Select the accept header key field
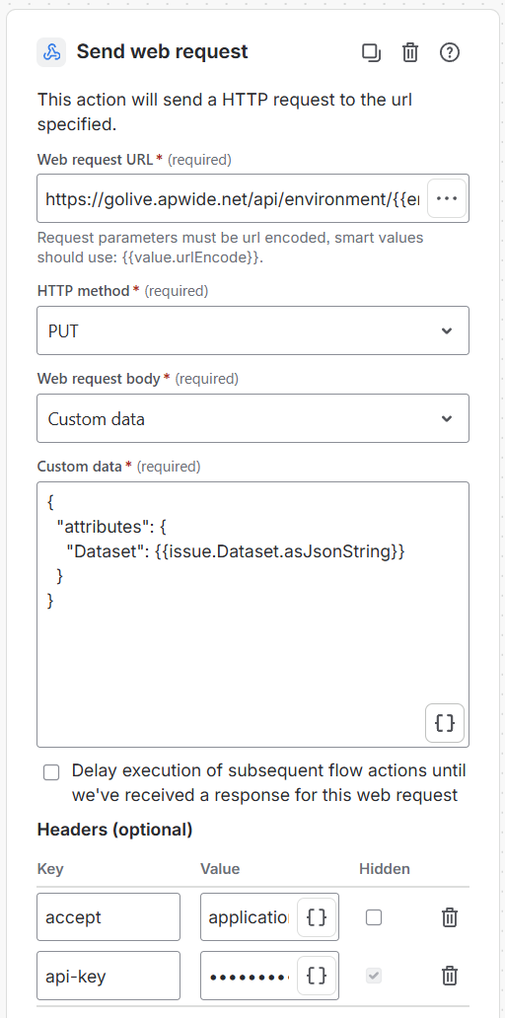 click(x=108, y=917)
